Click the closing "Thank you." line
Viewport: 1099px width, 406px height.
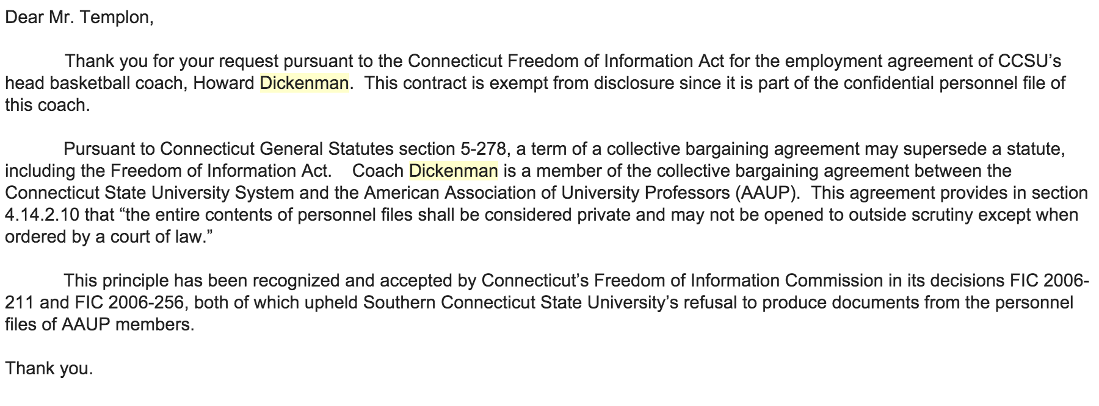tap(49, 368)
